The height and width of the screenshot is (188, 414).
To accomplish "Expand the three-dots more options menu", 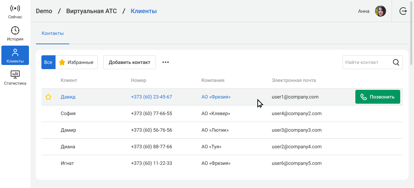I will click(x=166, y=63).
